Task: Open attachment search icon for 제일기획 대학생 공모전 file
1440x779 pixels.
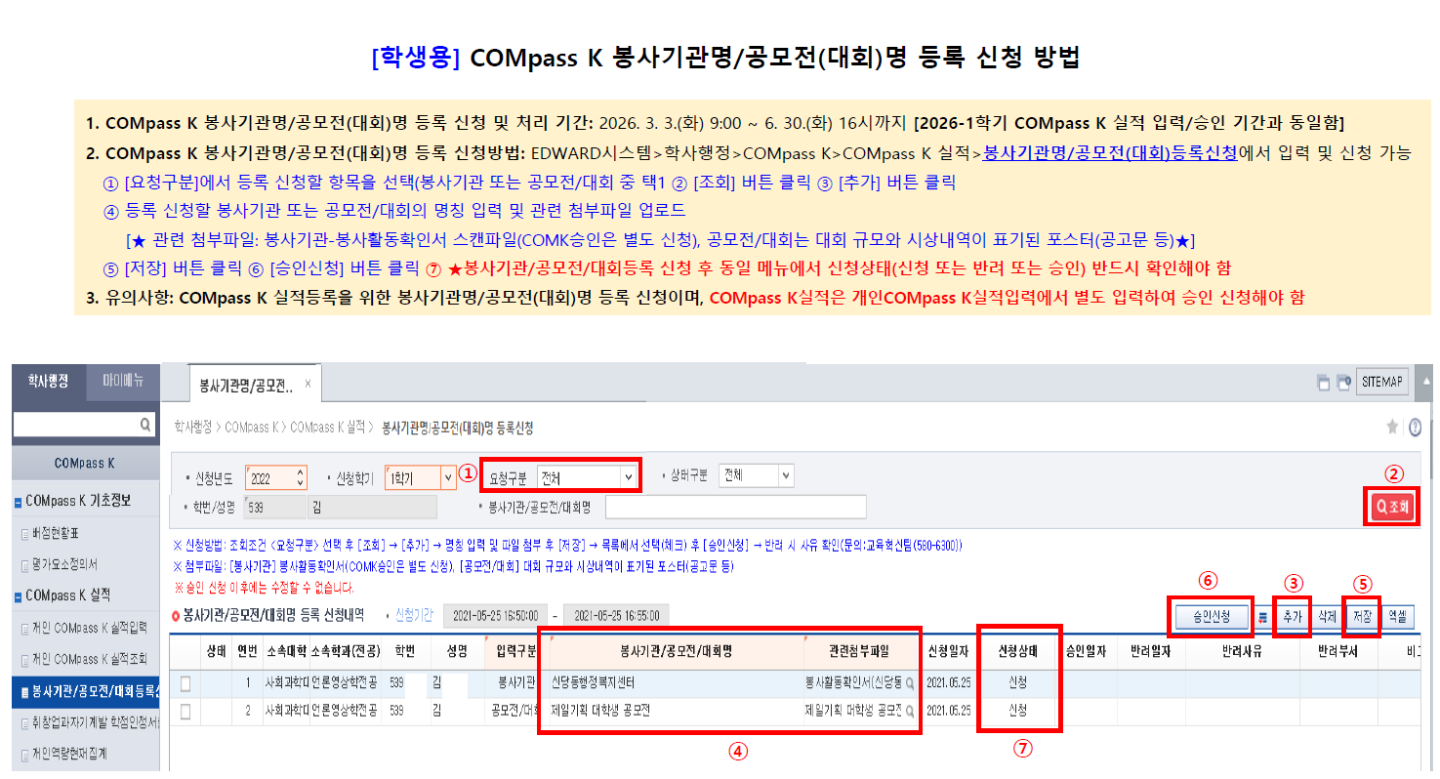Action: (x=910, y=711)
